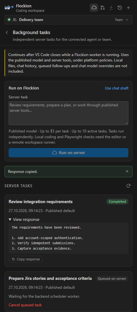
Task: Click 'The requirements have been reviewed' line
Action: (x=47, y=227)
